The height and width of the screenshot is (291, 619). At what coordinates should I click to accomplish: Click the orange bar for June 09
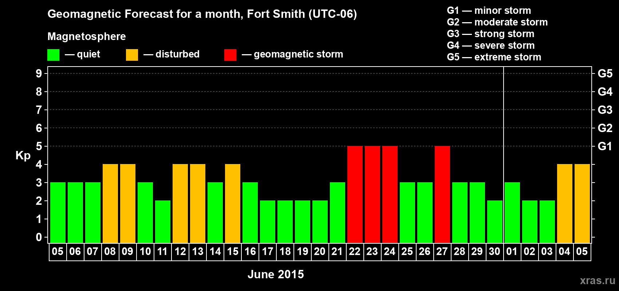[128, 203]
